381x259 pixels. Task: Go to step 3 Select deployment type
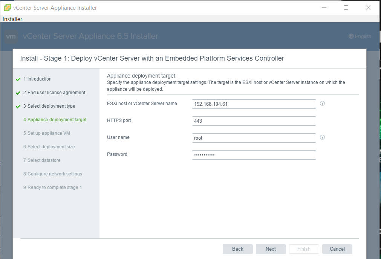[49, 106]
